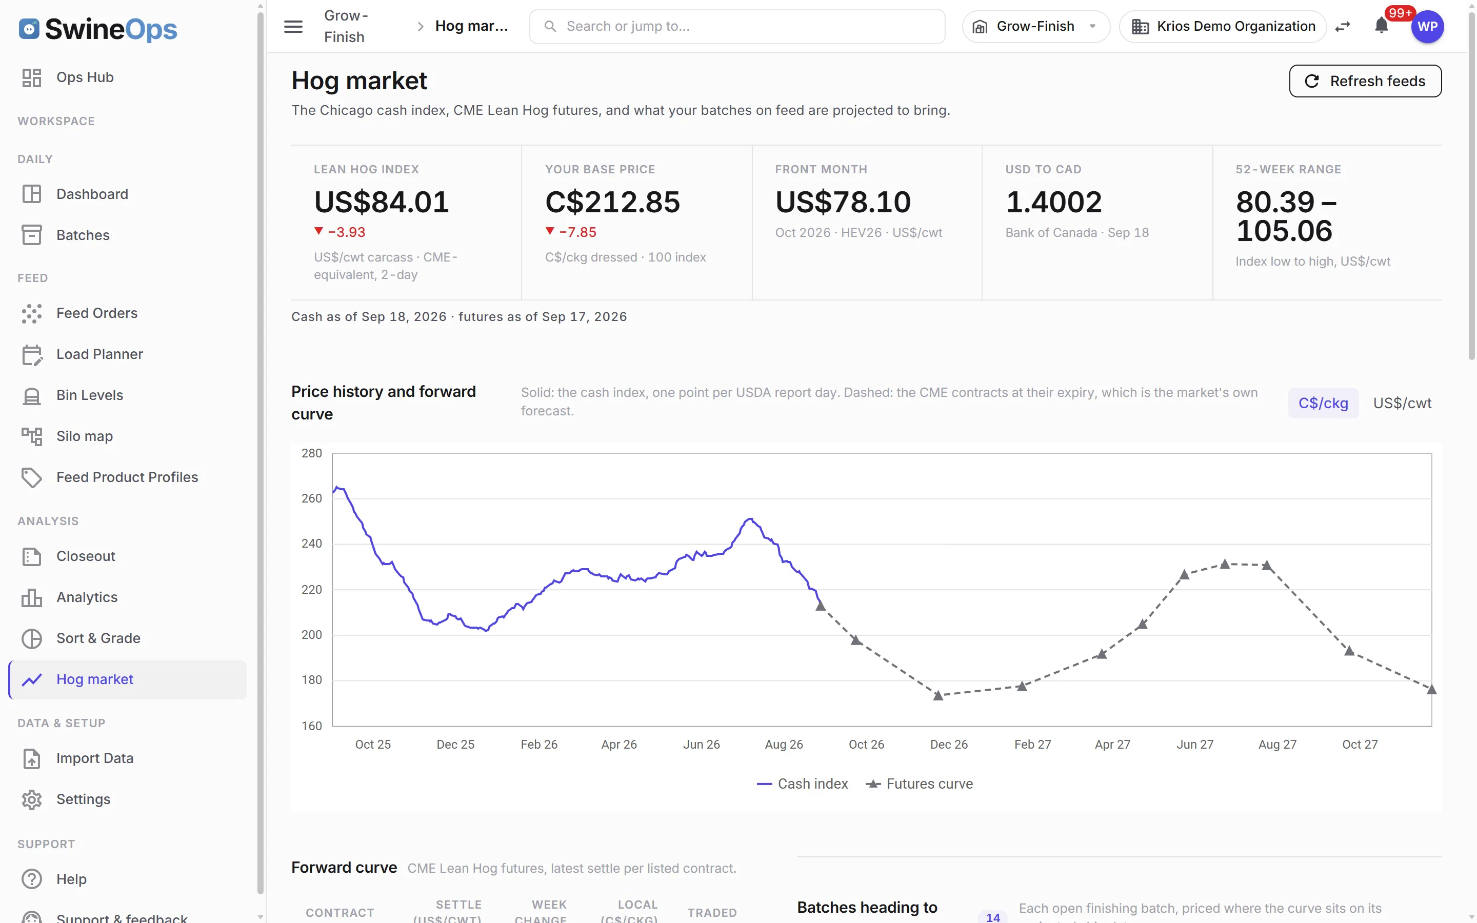Open Import Data icon
The width and height of the screenshot is (1477, 923).
coord(31,758)
